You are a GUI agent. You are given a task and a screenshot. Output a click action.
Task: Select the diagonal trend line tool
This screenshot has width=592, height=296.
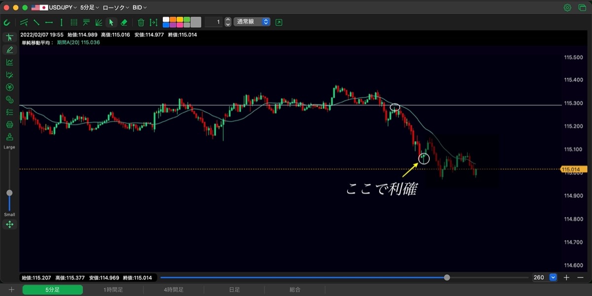37,22
